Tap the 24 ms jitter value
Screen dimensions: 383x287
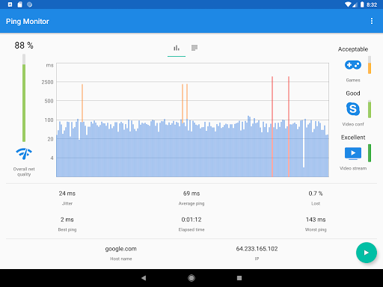click(x=67, y=194)
